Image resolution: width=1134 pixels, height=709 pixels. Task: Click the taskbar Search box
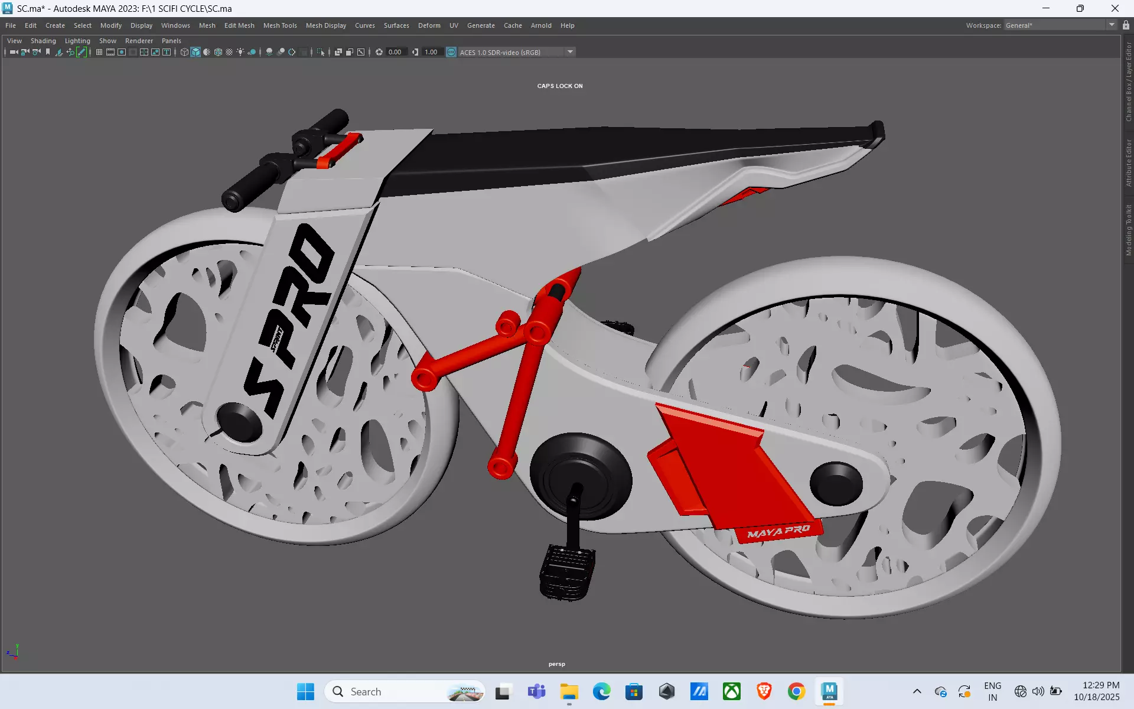click(x=405, y=691)
